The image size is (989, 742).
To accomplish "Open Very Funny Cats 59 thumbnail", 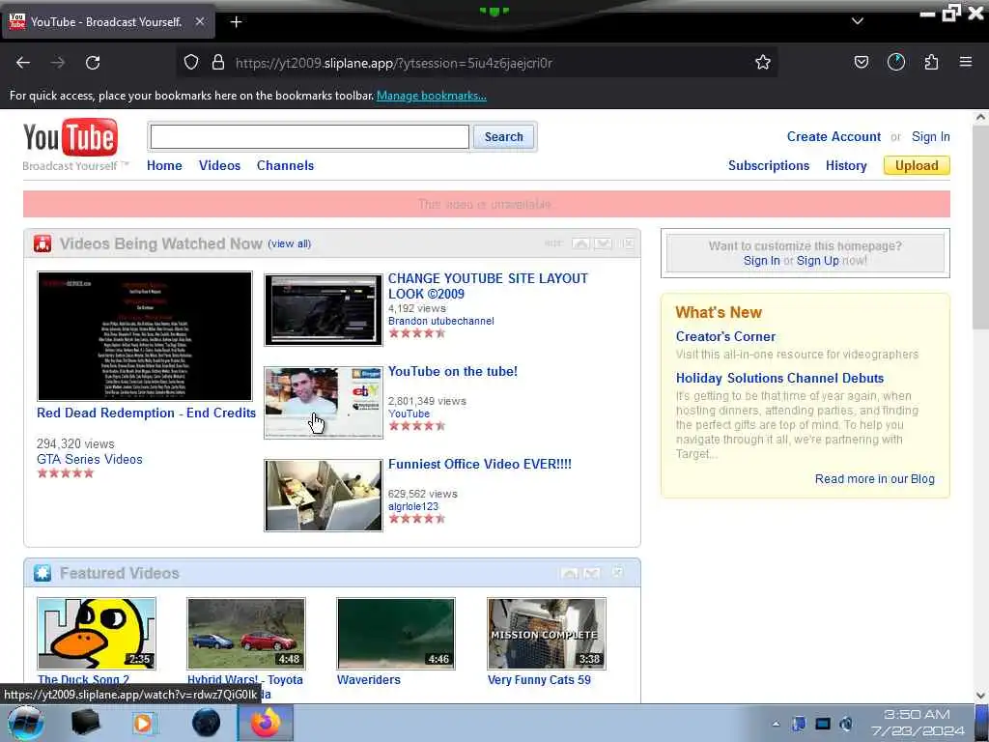I will tap(547, 634).
